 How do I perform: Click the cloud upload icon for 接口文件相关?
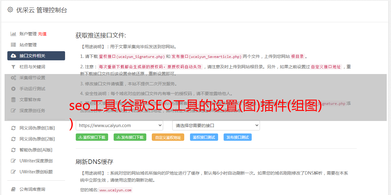[13, 56]
